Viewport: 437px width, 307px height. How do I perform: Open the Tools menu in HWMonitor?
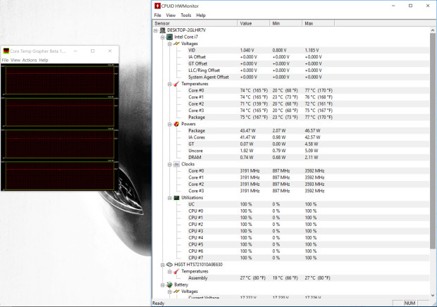click(185, 15)
